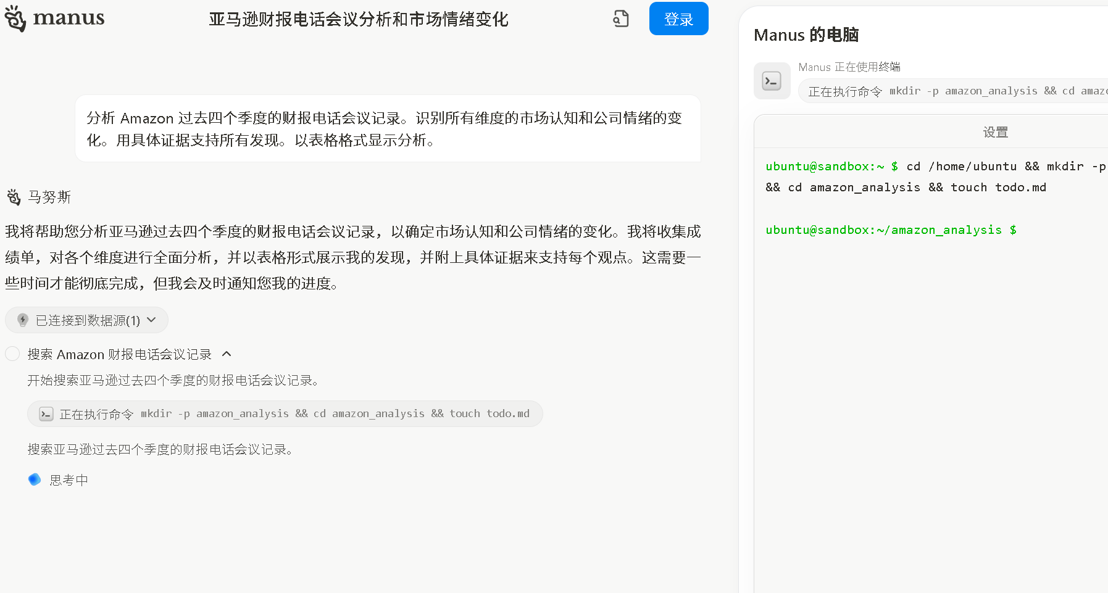The image size is (1108, 593).
Task: Collapse the 搜索 Amazon 财报电话会议记录 step
Action: [x=227, y=354]
